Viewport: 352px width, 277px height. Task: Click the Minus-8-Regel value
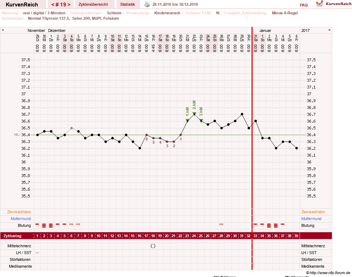point(285,13)
